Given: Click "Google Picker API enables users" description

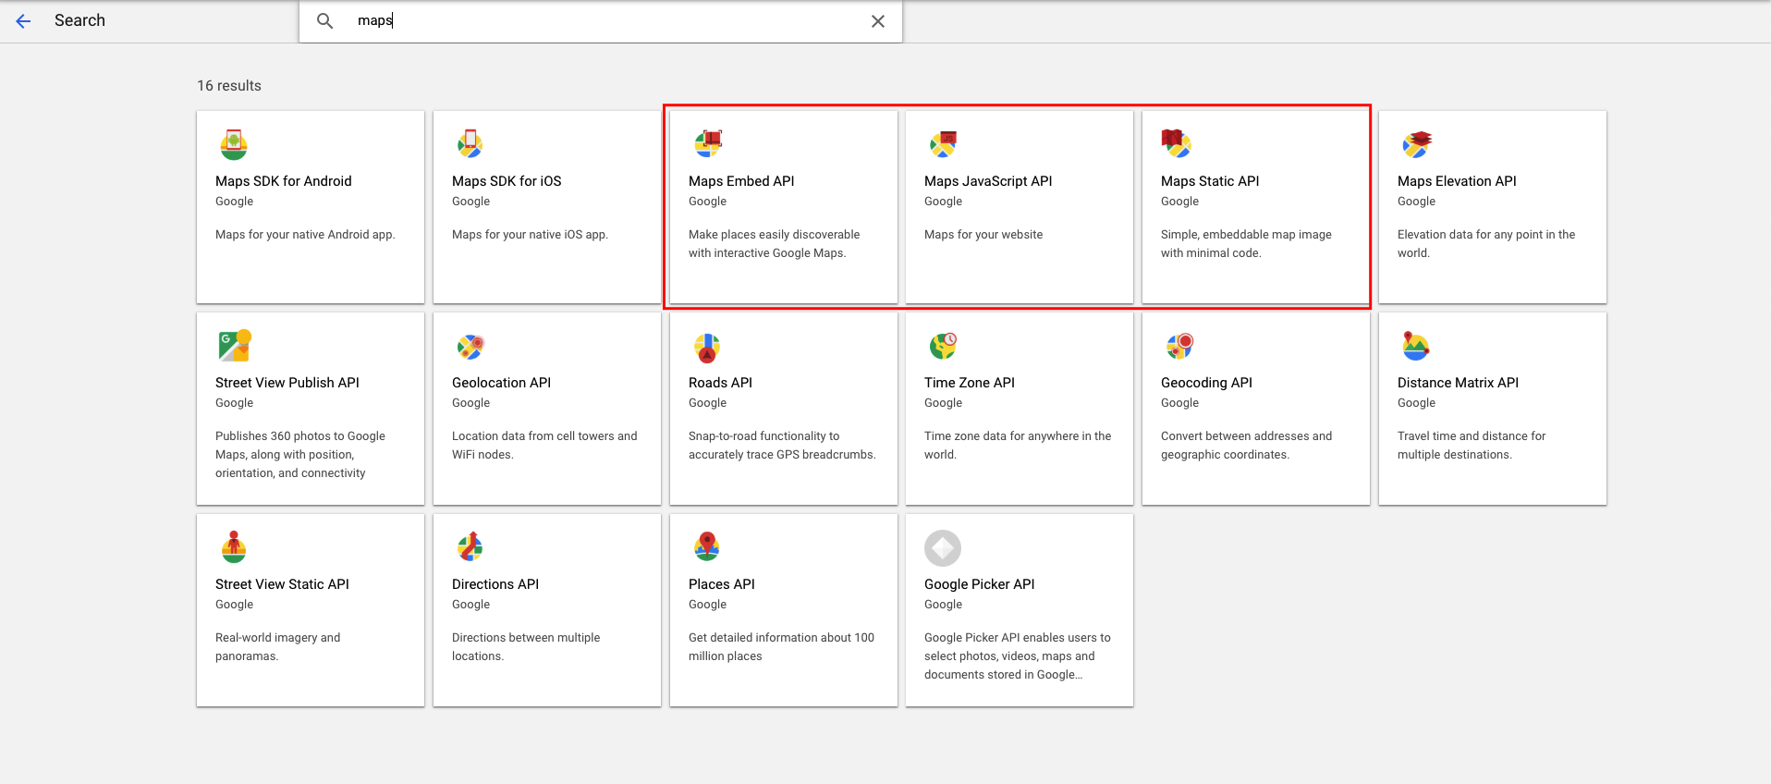Looking at the screenshot, I should pos(1018,656).
